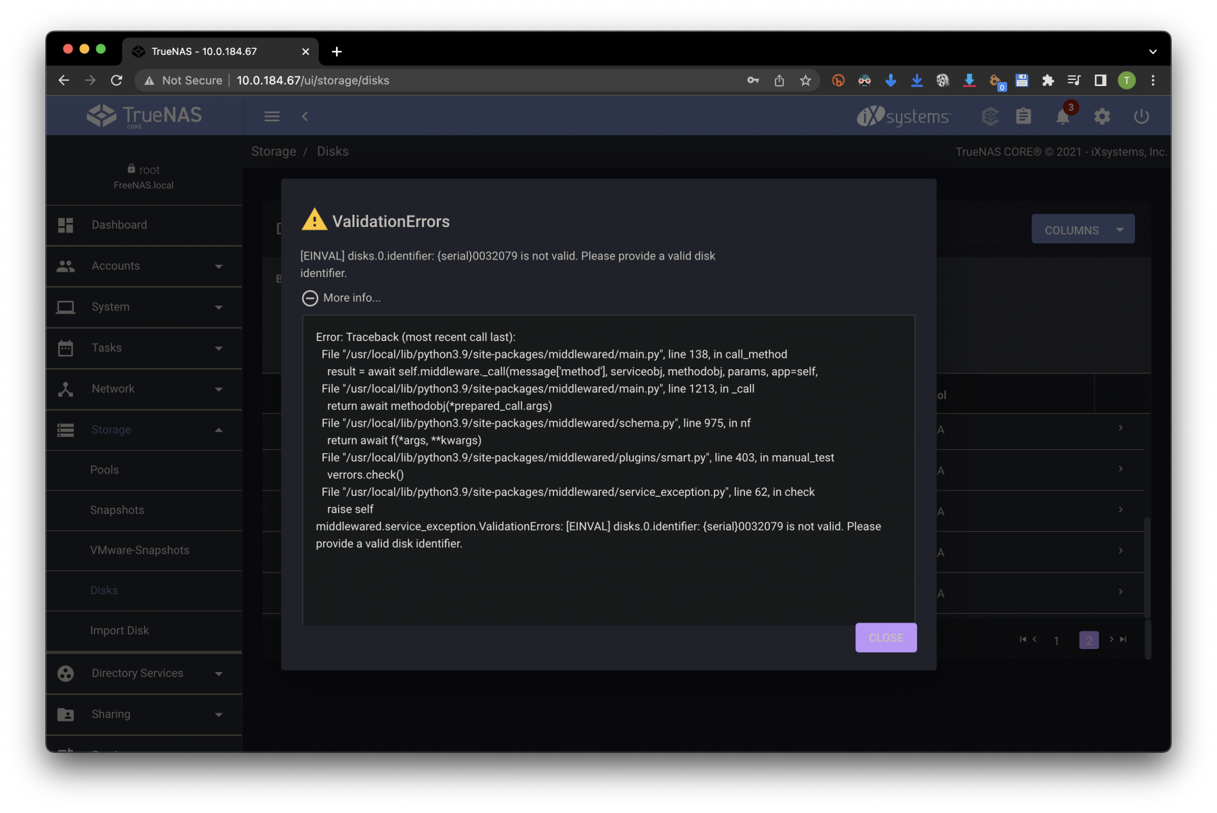
Task: Open Chrome three-dot menu
Action: point(1153,81)
